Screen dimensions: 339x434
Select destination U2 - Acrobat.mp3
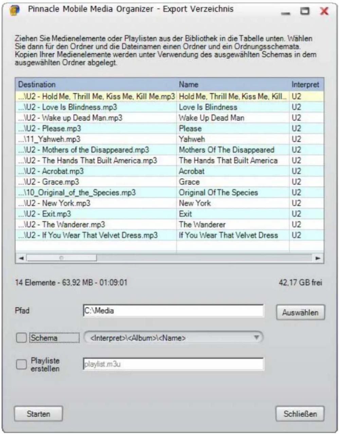click(96, 171)
